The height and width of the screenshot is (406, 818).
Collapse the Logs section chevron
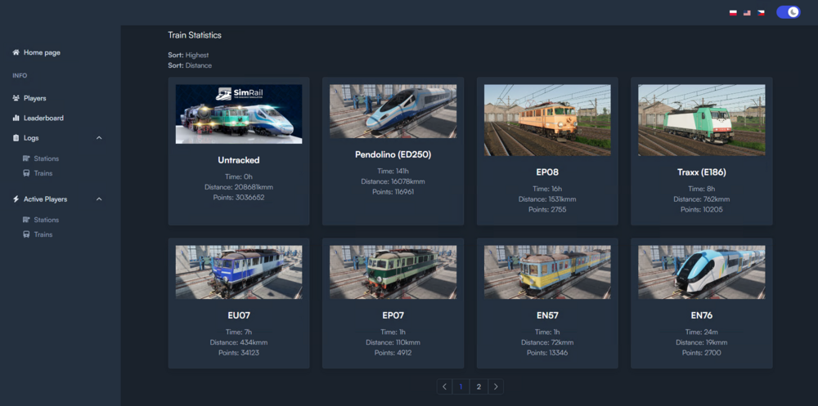[x=100, y=138]
